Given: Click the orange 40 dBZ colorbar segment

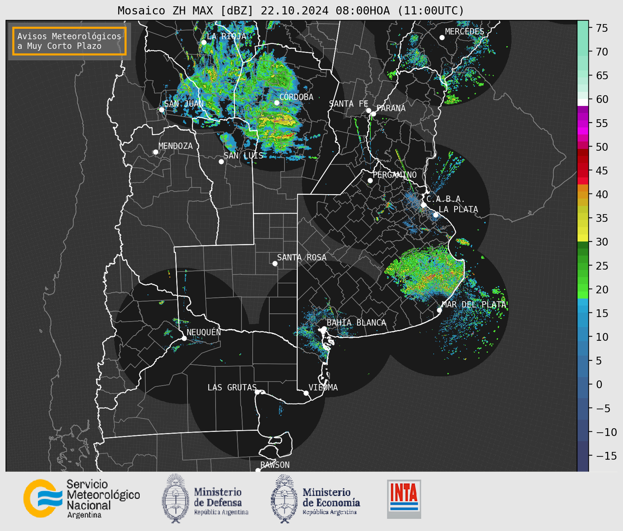Looking at the screenshot, I should click(x=583, y=195).
